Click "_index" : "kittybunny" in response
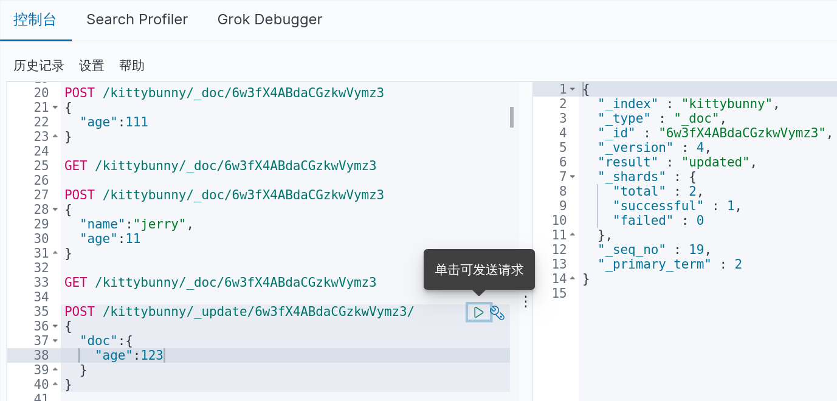837x401 pixels. point(689,104)
